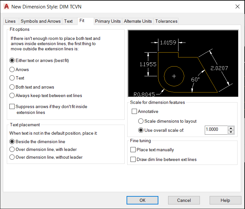
Task: Decrease overall scale with down arrow
Action: 231,132
